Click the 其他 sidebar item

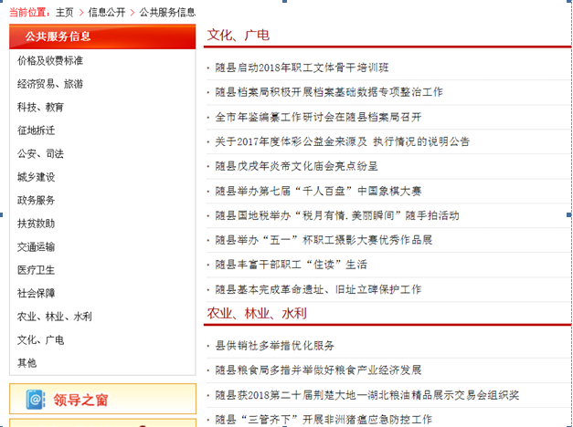(27, 363)
